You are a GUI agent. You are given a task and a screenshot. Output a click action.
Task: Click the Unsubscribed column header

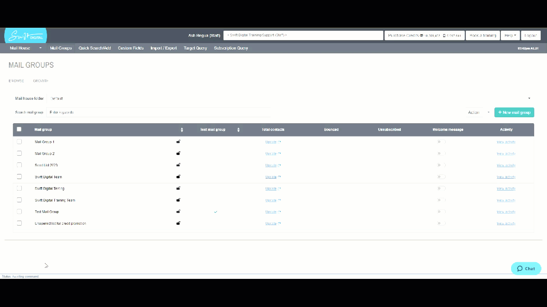click(389, 130)
